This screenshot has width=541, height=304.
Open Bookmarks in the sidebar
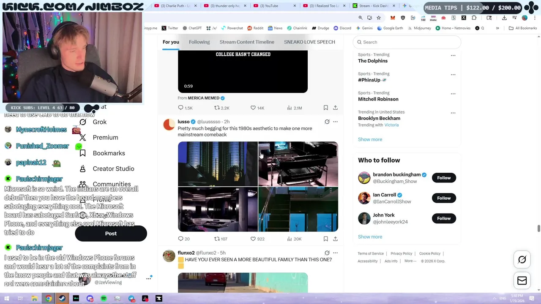[x=102, y=153]
